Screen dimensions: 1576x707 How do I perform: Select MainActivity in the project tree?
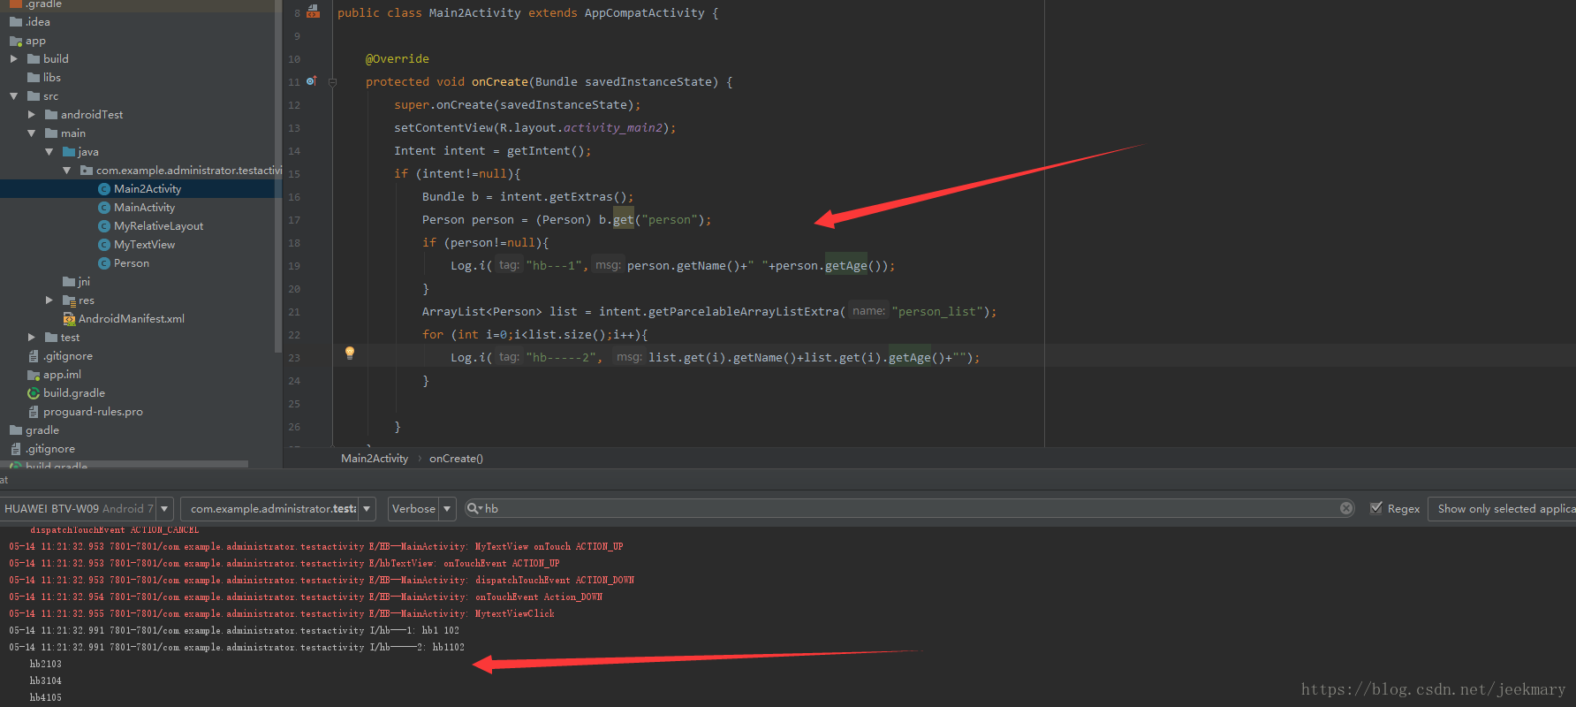coord(144,208)
